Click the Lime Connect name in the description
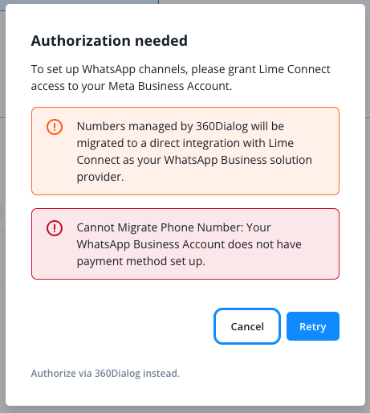This screenshot has width=370, height=413. pos(295,69)
